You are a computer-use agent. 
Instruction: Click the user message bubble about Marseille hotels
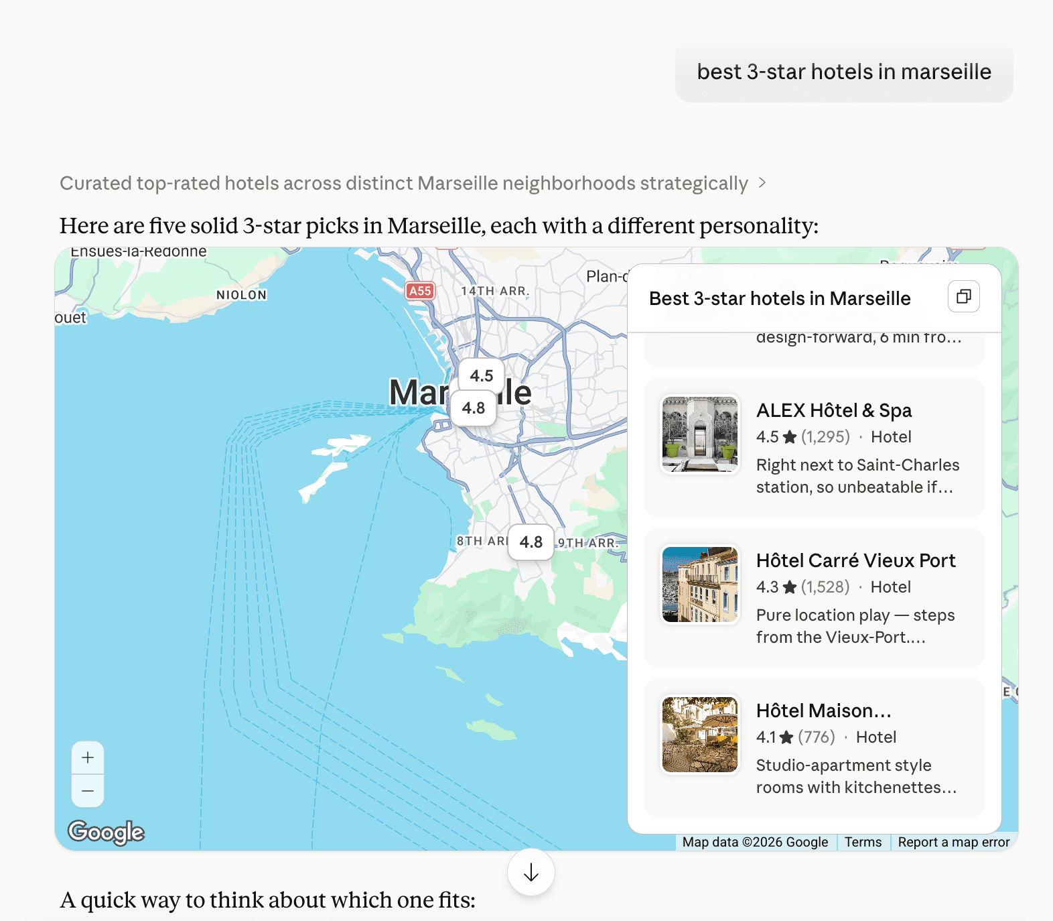(x=844, y=72)
